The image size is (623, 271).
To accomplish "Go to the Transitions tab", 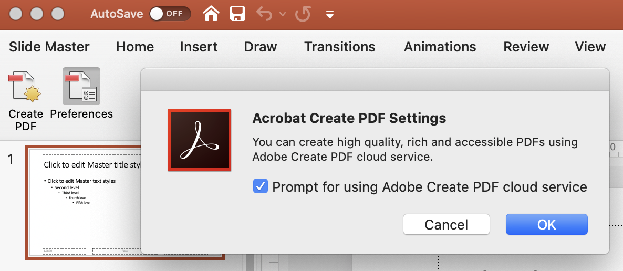I will click(x=339, y=47).
